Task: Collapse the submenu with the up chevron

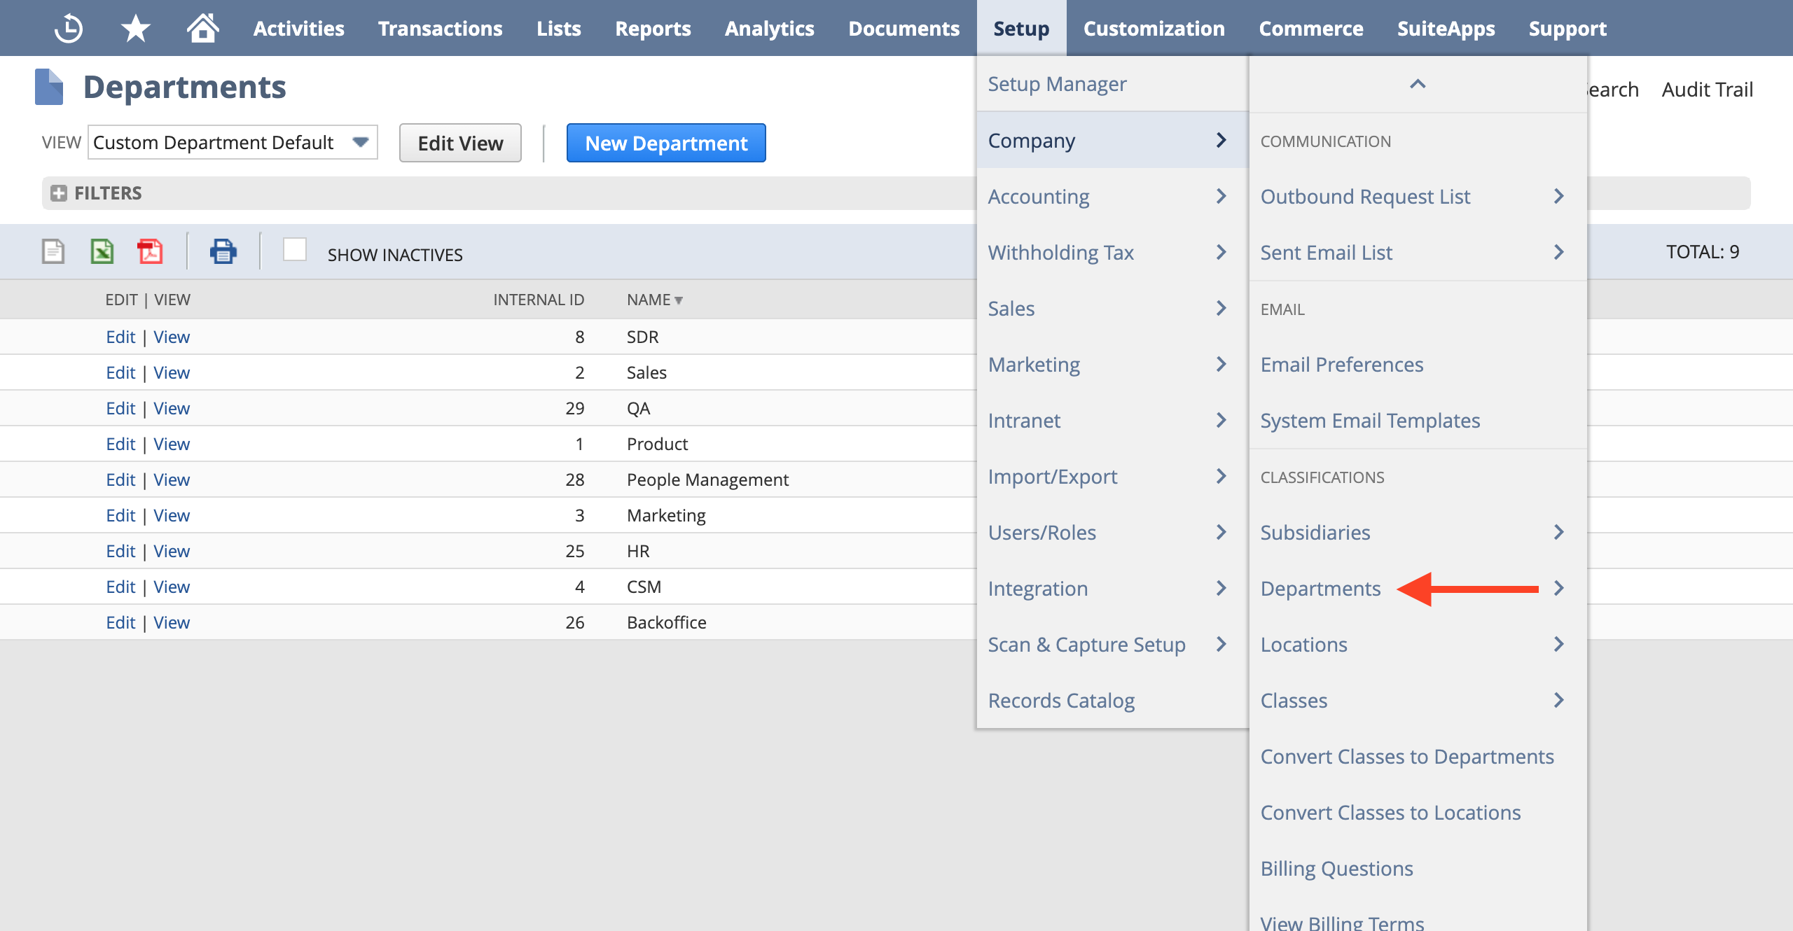Action: pos(1418,83)
